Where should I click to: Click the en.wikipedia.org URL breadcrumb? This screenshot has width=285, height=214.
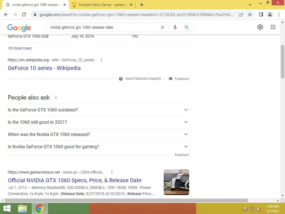[x=51, y=60]
